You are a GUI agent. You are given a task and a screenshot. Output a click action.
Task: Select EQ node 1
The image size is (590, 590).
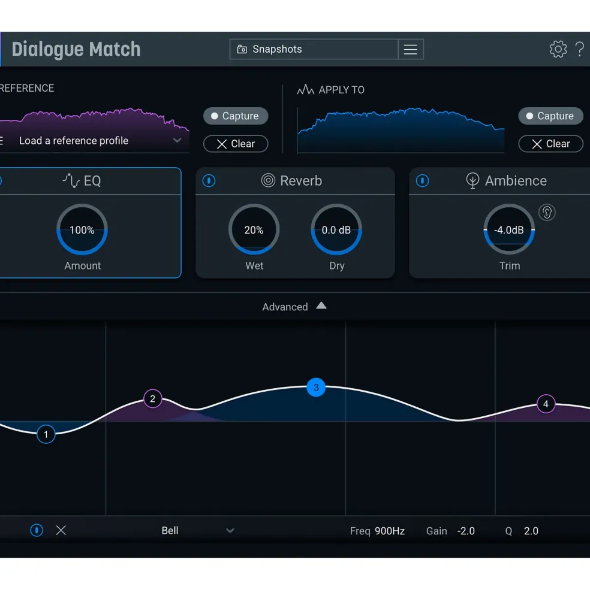46,435
